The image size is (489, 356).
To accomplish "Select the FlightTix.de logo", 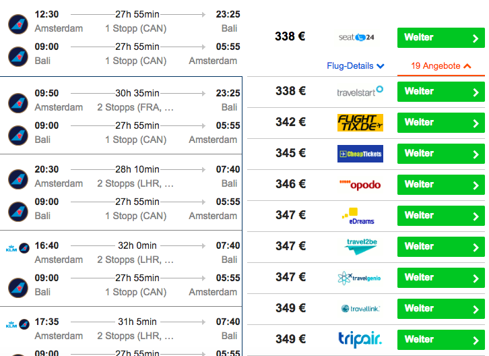I will click(360, 123).
